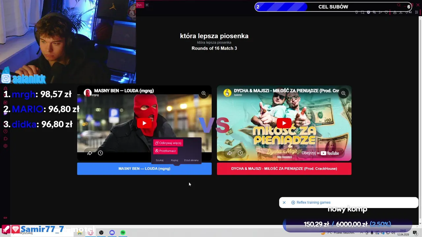The image size is (422, 237).
Task: Toggle the ad blocker shield
Action: 368,12
